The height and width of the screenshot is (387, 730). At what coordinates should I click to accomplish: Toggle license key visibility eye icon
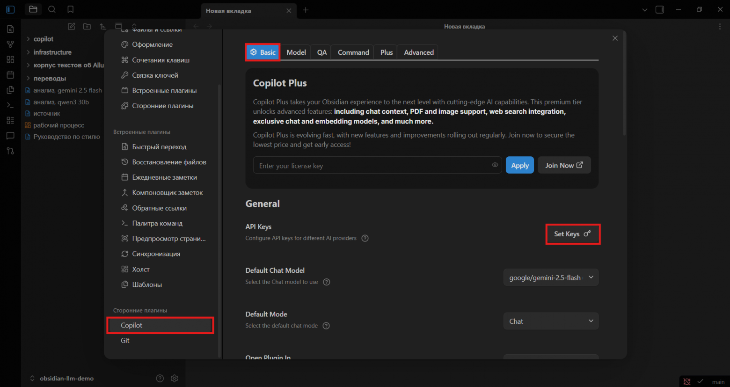coord(495,165)
